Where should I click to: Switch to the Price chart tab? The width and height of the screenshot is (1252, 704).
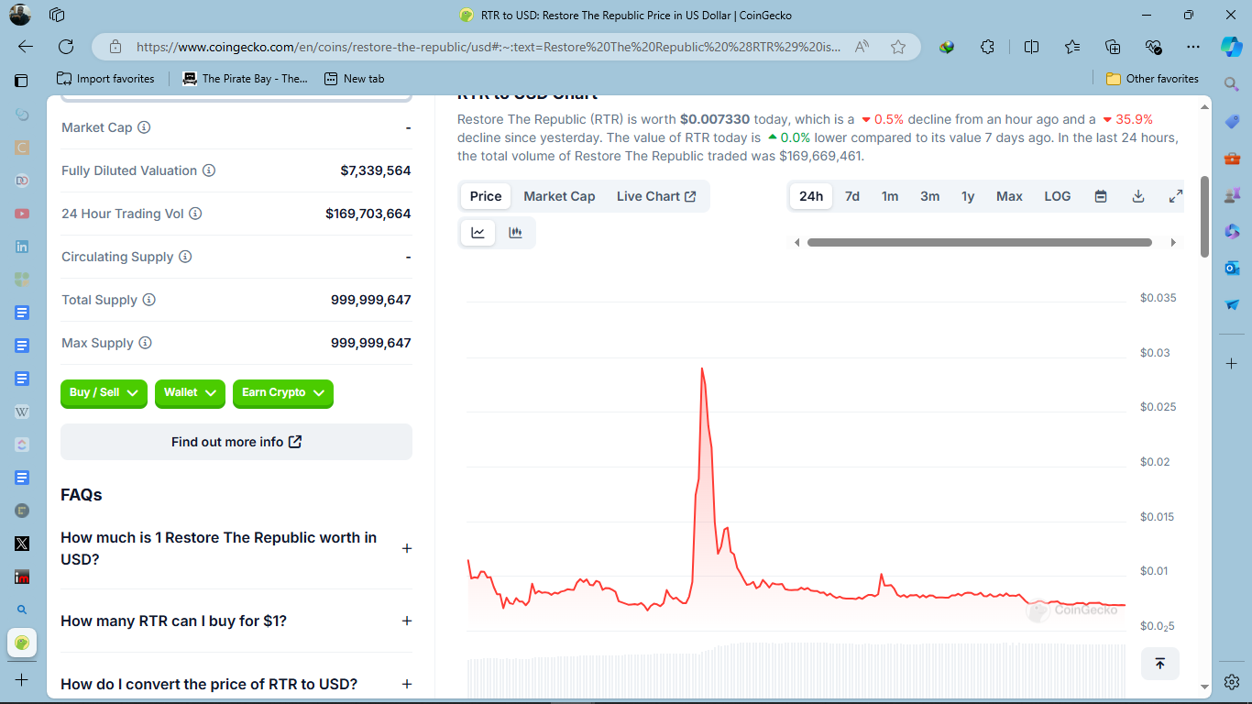tap(486, 196)
